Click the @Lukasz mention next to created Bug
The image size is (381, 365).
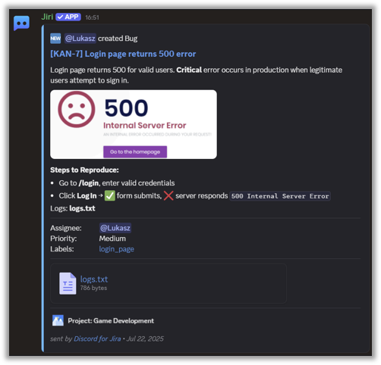pos(80,39)
